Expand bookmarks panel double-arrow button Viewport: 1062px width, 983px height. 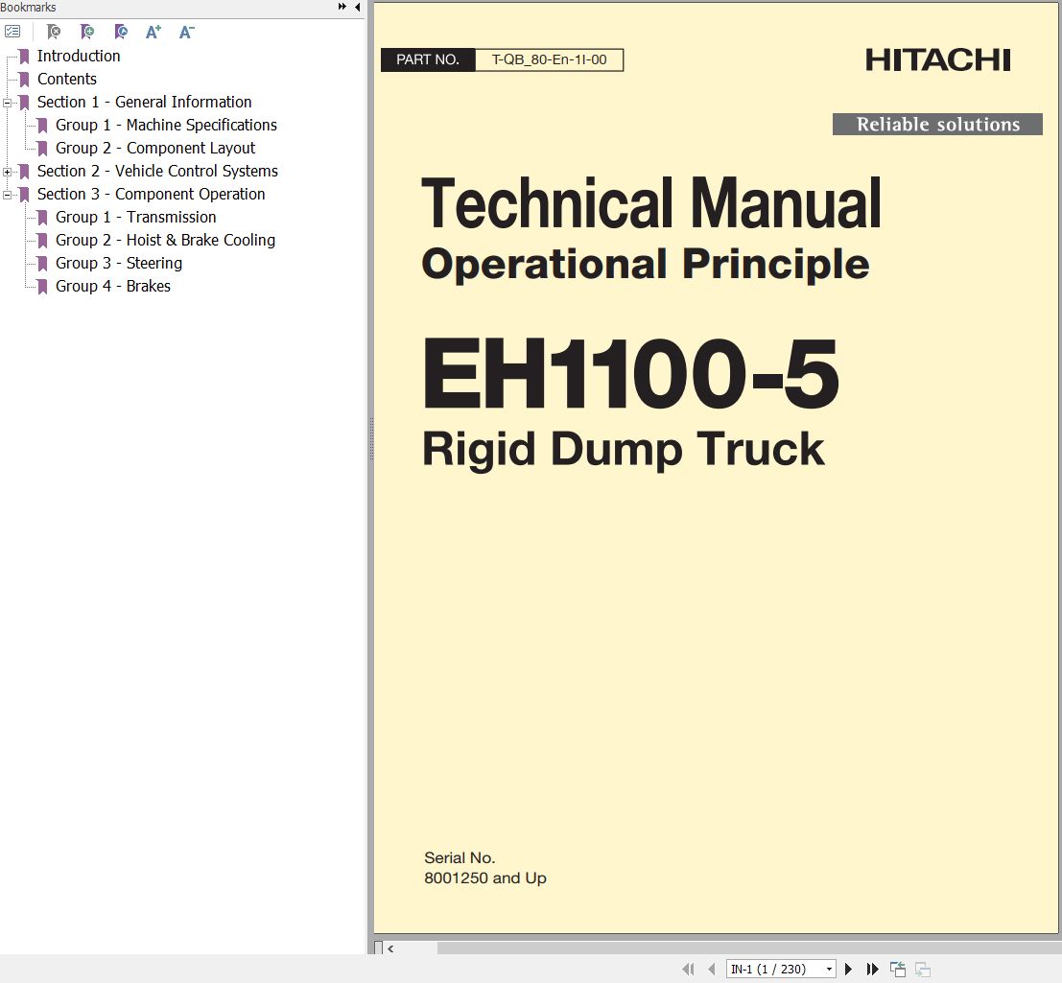[342, 8]
